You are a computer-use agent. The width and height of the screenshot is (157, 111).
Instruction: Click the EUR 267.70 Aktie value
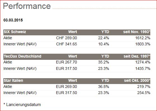tap(66, 62)
